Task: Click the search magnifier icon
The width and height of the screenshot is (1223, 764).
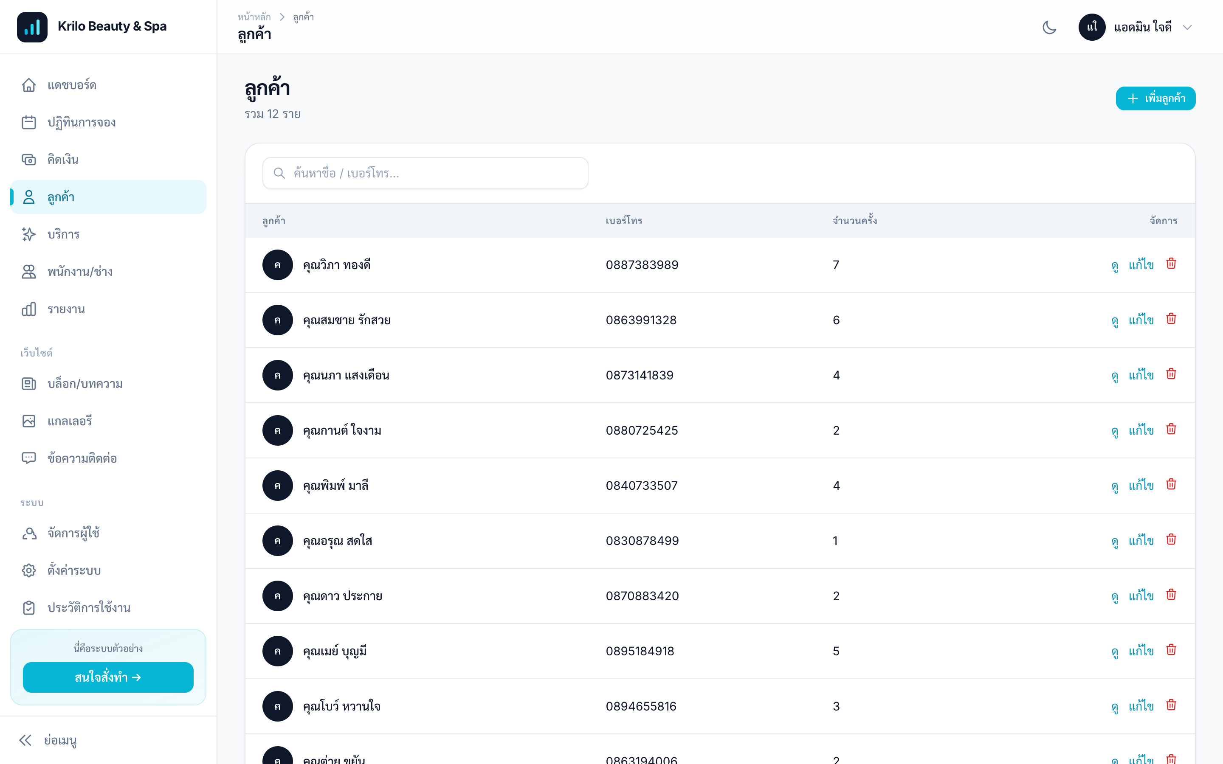Action: pyautogui.click(x=279, y=173)
